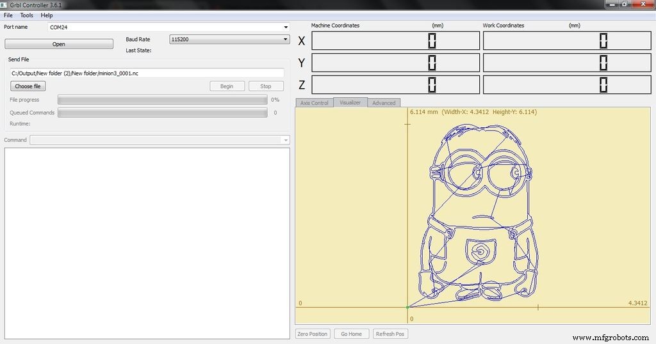Open the File menu
This screenshot has width=656, height=344.
pos(8,15)
